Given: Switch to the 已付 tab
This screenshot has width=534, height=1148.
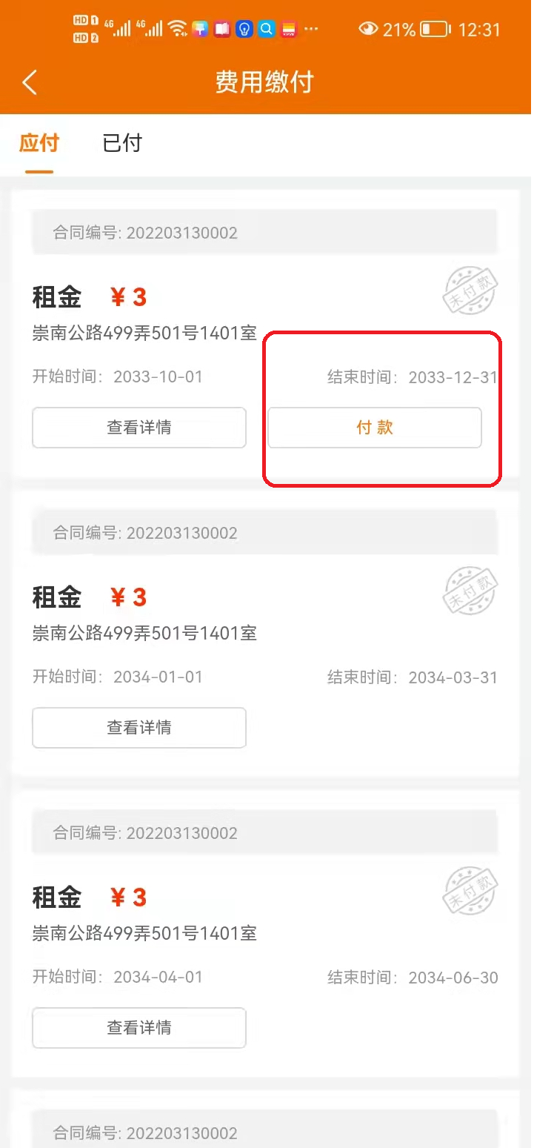Looking at the screenshot, I should pyautogui.click(x=122, y=143).
